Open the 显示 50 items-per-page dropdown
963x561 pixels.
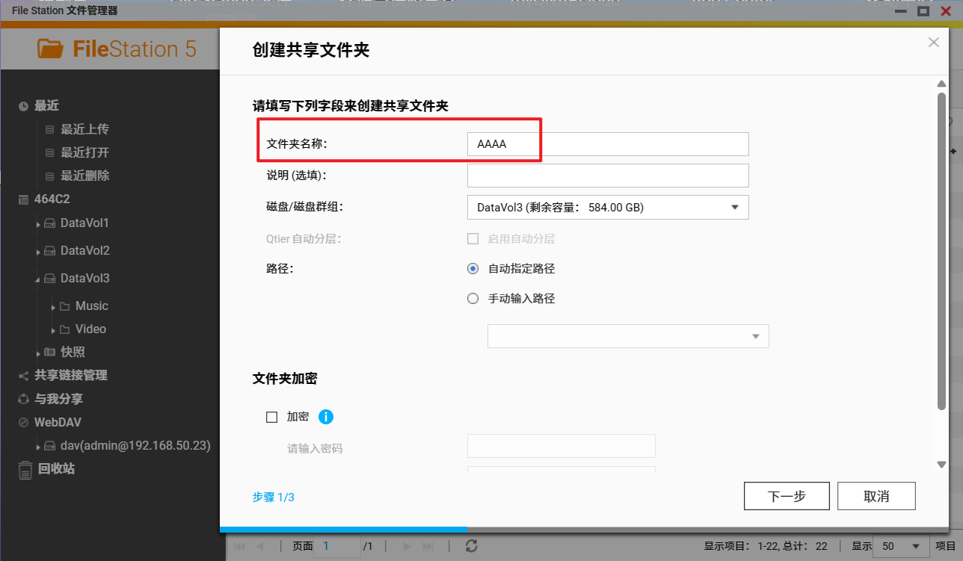(x=902, y=546)
